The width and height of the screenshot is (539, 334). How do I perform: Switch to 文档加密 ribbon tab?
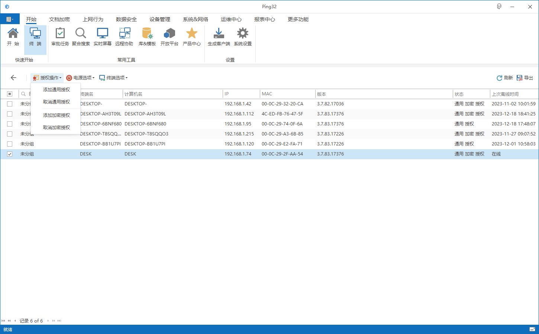[x=59, y=19]
